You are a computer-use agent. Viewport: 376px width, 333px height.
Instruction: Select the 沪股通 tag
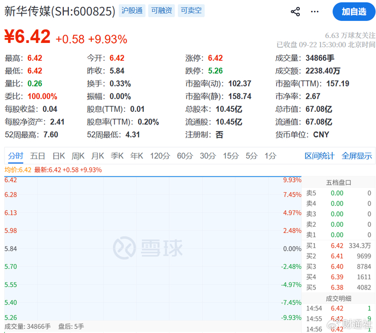point(132,11)
